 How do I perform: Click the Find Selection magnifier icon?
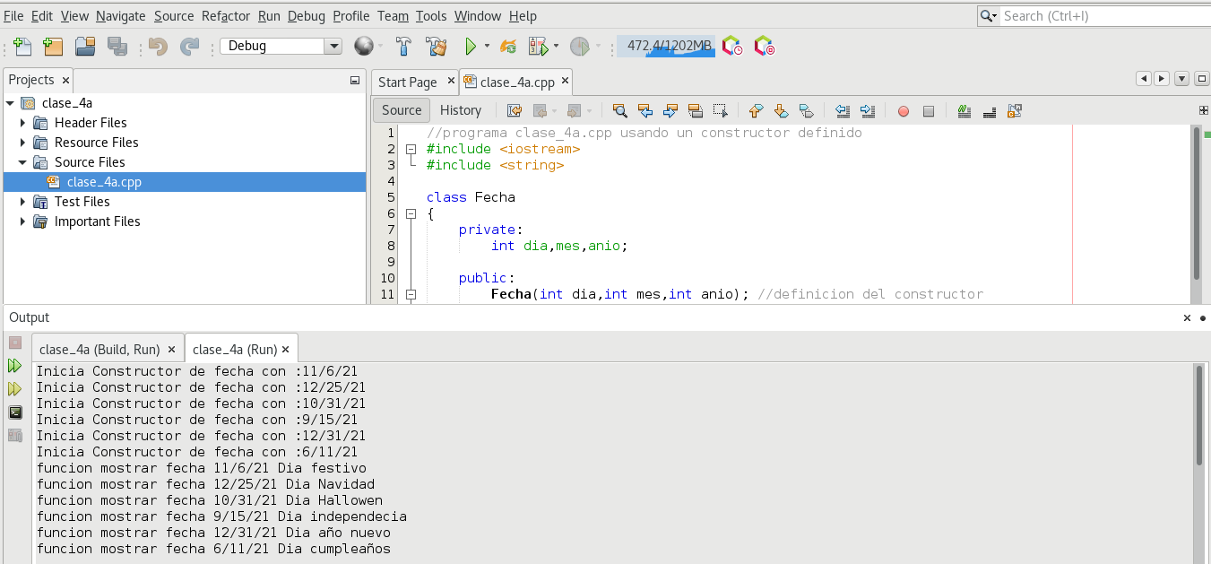pos(619,111)
